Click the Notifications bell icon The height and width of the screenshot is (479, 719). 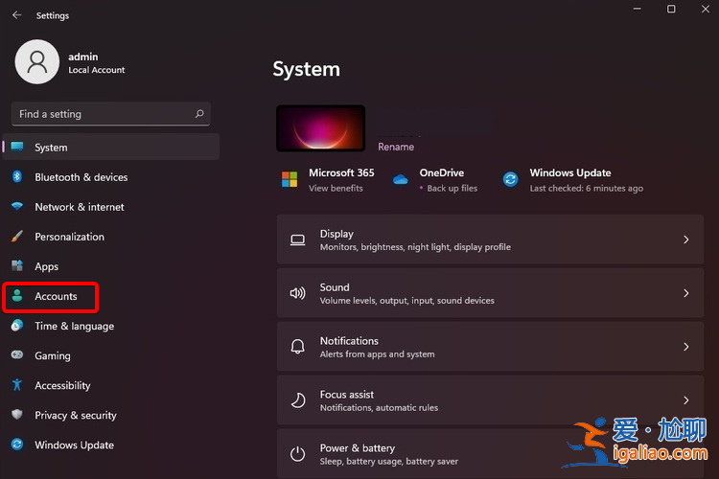(297, 347)
